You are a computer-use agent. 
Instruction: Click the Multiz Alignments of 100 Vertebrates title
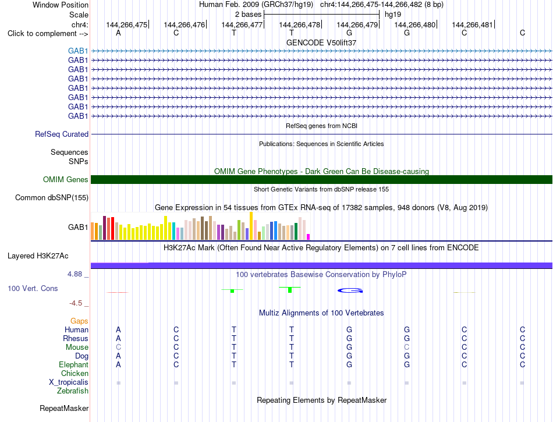[321, 313]
